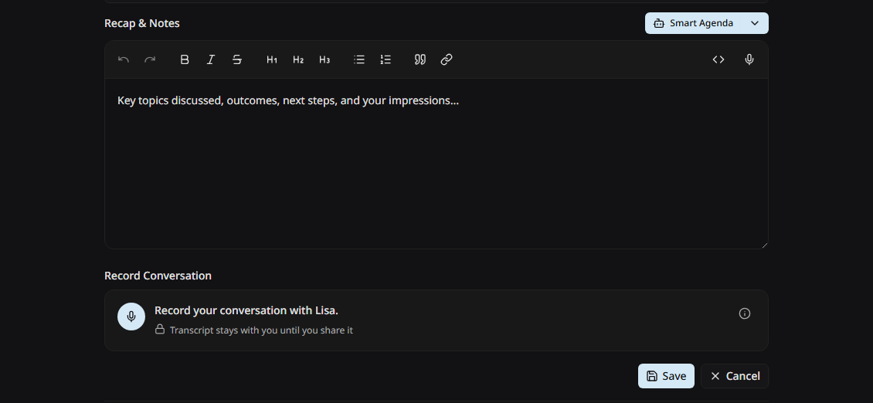The image size is (873, 403).
Task: Apply strikethrough formatting
Action: [237, 59]
